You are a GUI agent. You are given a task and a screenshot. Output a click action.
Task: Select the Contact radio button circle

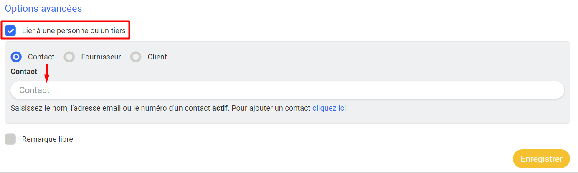(x=16, y=57)
